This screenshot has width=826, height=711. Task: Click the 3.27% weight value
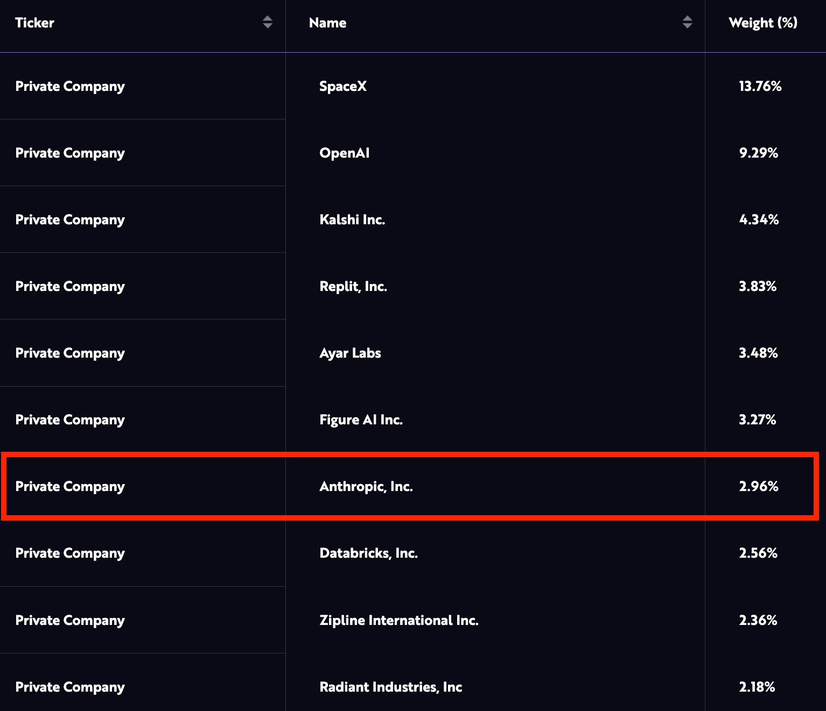[757, 420]
